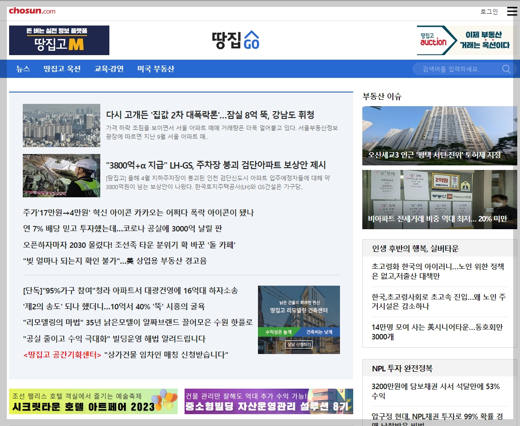Click the 부동산 이슈 heading
The width and height of the screenshot is (520, 426).
tap(382, 97)
